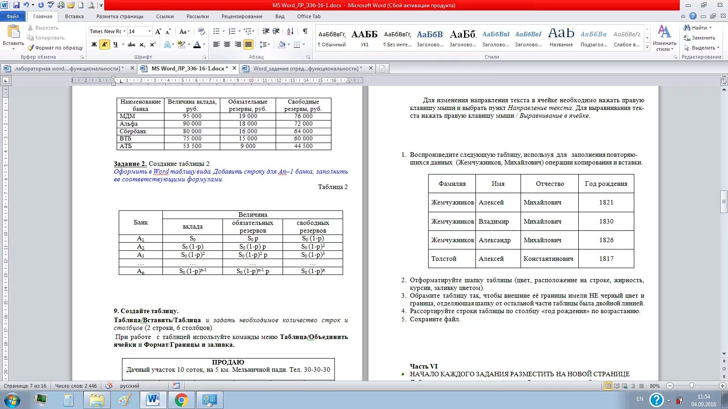728x409 pixels.
Task: Toggle ruler button above vertical scrollbar
Action: click(x=724, y=81)
